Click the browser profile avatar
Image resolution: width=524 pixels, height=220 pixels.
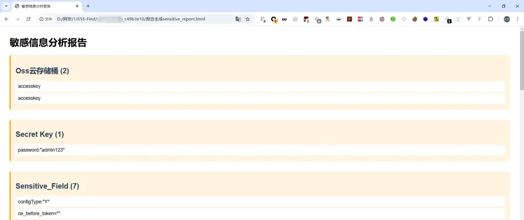[x=507, y=19]
